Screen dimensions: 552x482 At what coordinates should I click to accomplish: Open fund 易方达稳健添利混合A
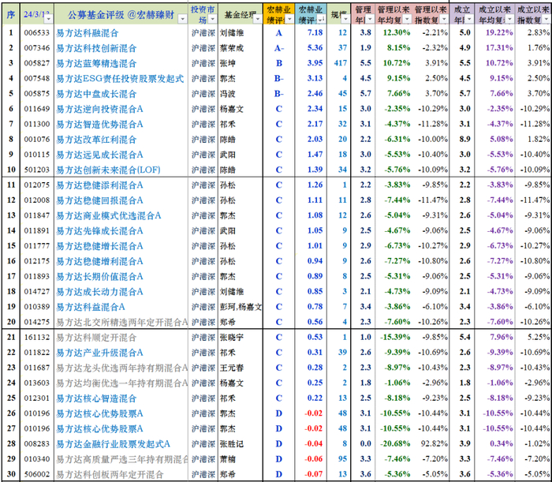click(x=99, y=185)
